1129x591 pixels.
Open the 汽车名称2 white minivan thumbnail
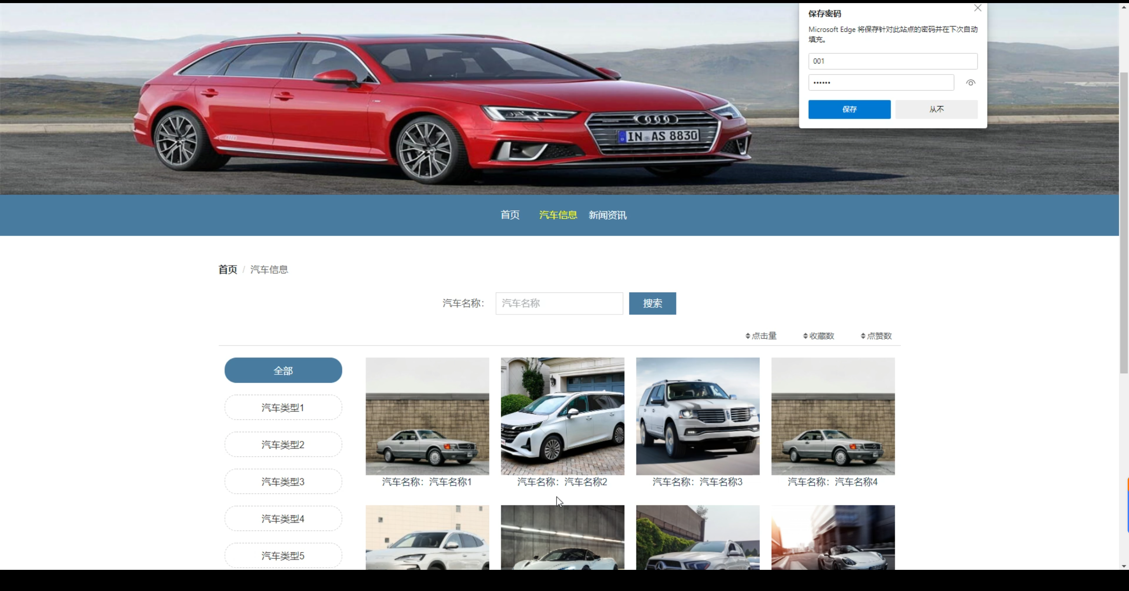(562, 416)
